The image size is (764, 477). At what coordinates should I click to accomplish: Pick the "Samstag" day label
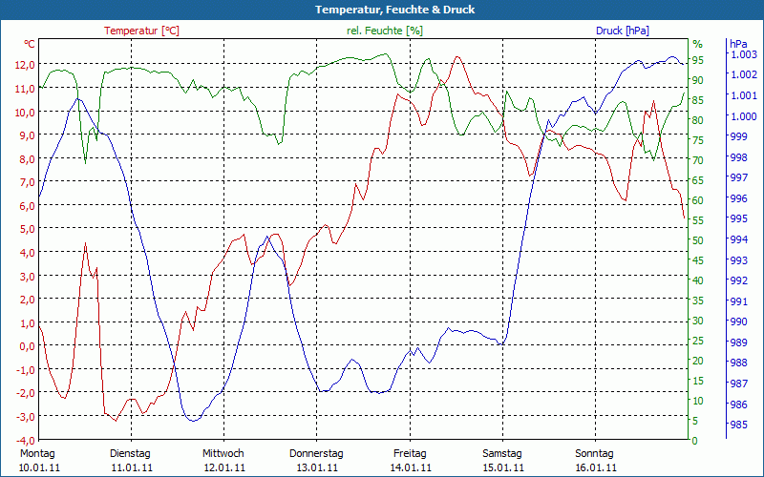(502, 453)
